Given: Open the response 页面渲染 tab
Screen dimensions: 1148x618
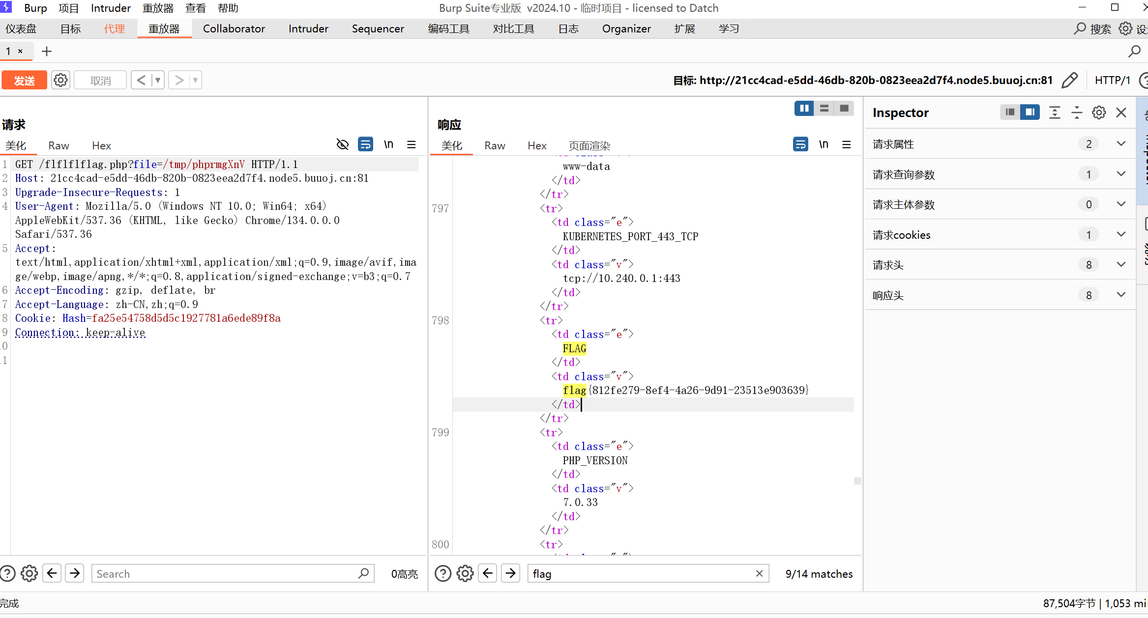Looking at the screenshot, I should coord(589,145).
